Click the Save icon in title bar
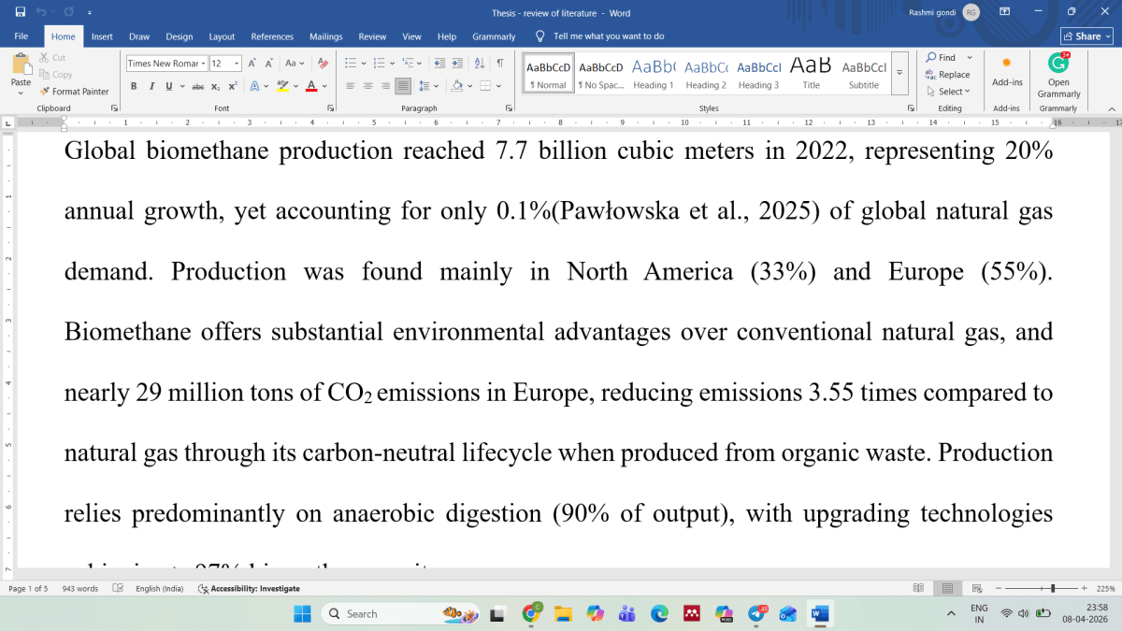This screenshot has width=1122, height=631. (x=21, y=12)
